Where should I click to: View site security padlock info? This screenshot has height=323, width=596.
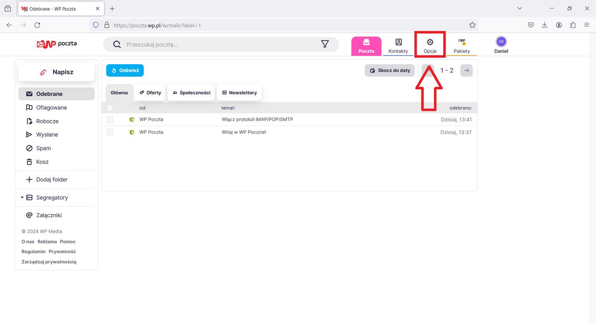(x=107, y=25)
